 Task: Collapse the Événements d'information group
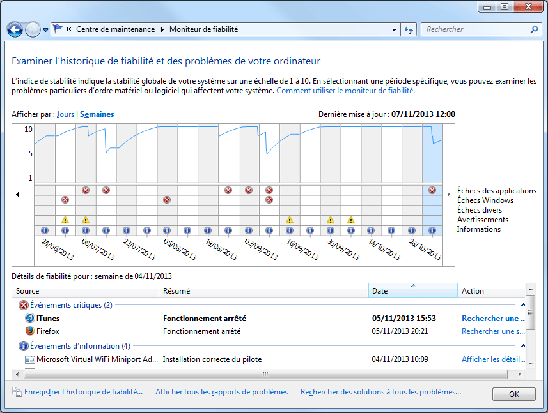coord(523,346)
